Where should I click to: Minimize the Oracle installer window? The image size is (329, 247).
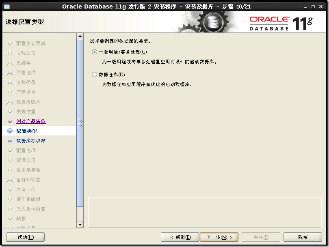[305, 7]
